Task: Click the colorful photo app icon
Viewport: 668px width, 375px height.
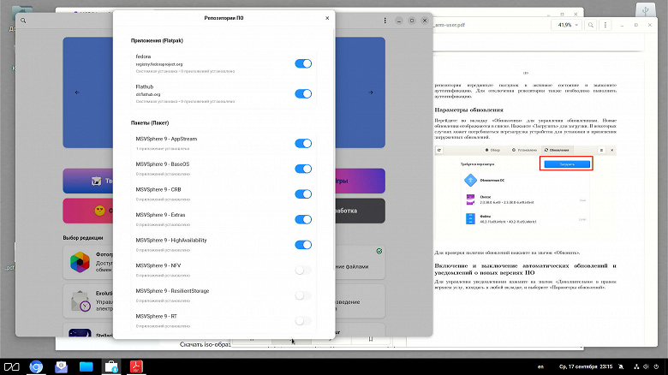Action: coord(80,262)
